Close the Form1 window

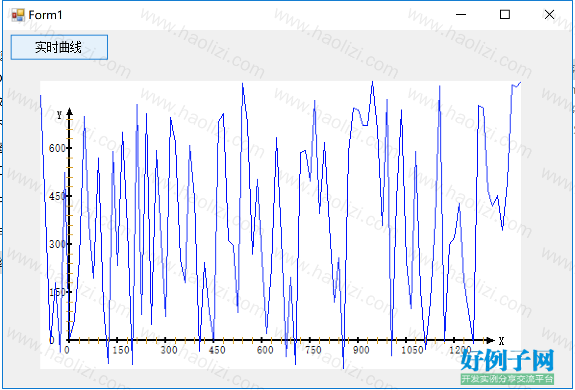549,14
